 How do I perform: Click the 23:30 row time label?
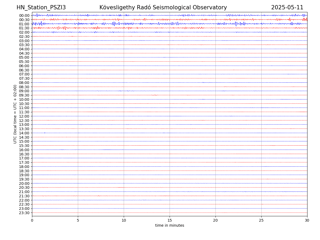point(24,213)
